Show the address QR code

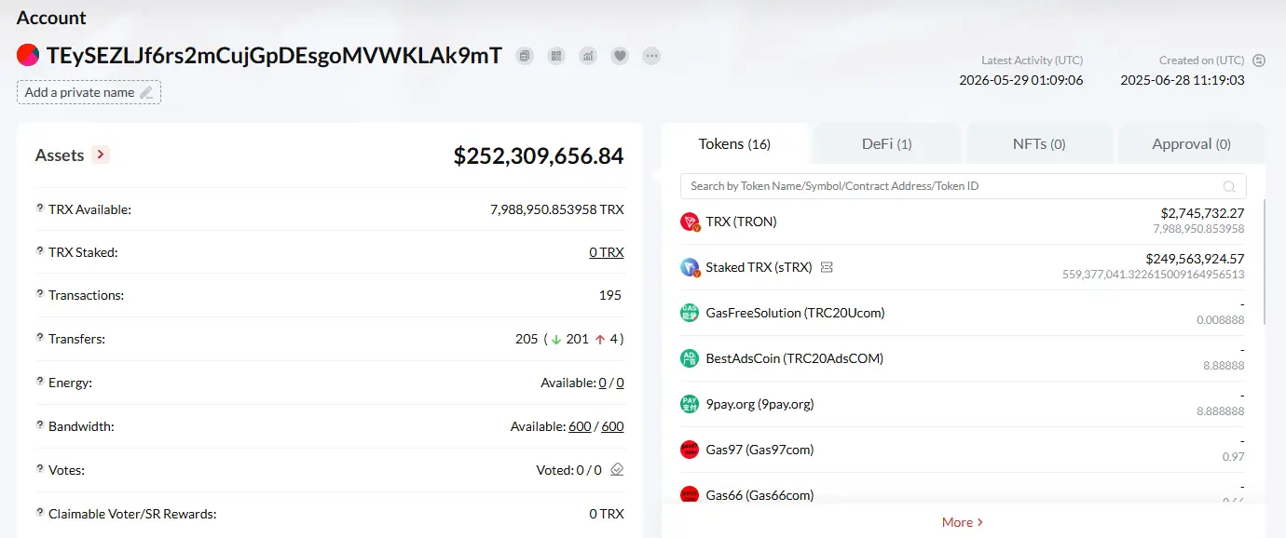tap(556, 56)
